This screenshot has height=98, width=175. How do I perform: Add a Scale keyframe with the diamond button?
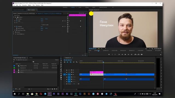coord(64,21)
